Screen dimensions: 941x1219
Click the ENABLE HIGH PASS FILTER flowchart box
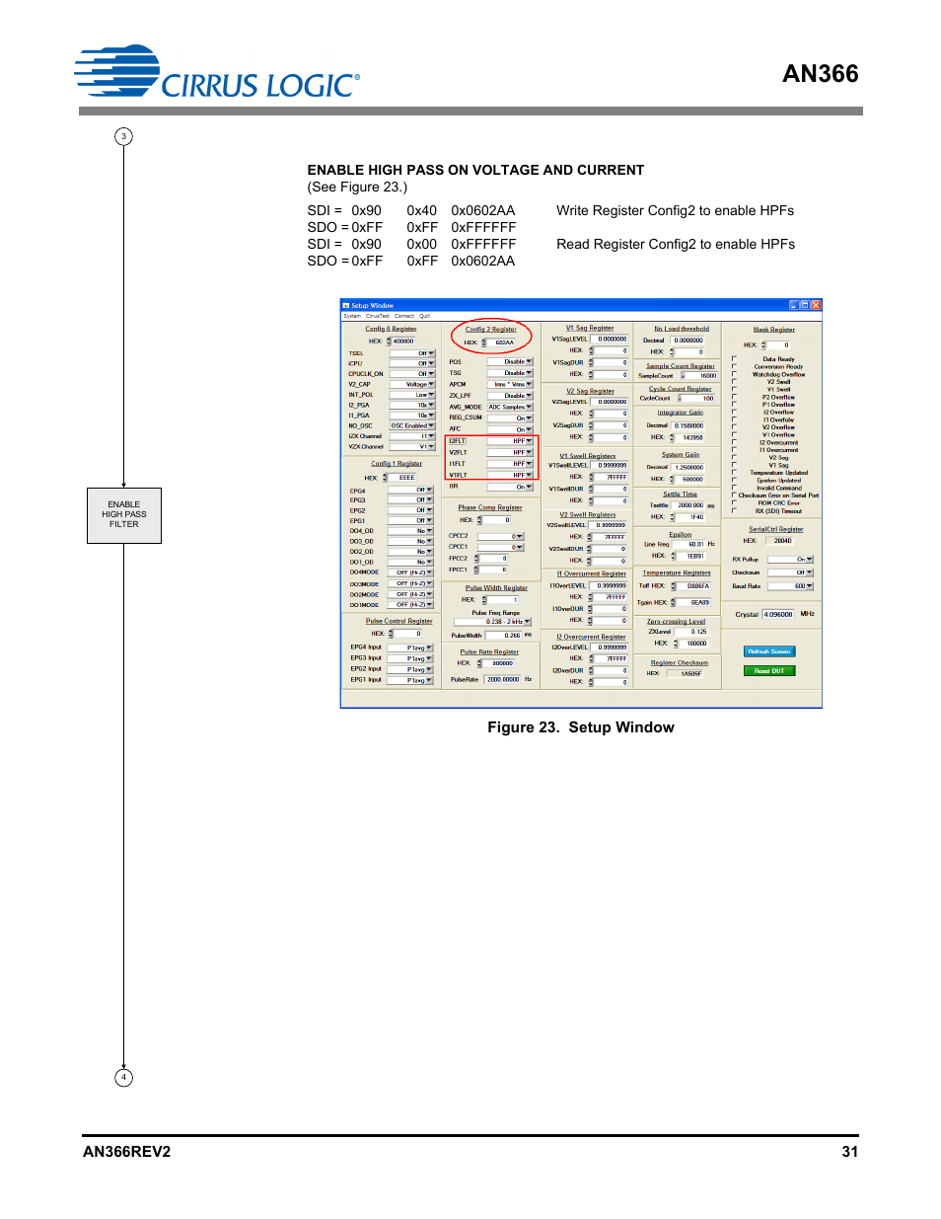click(x=124, y=515)
